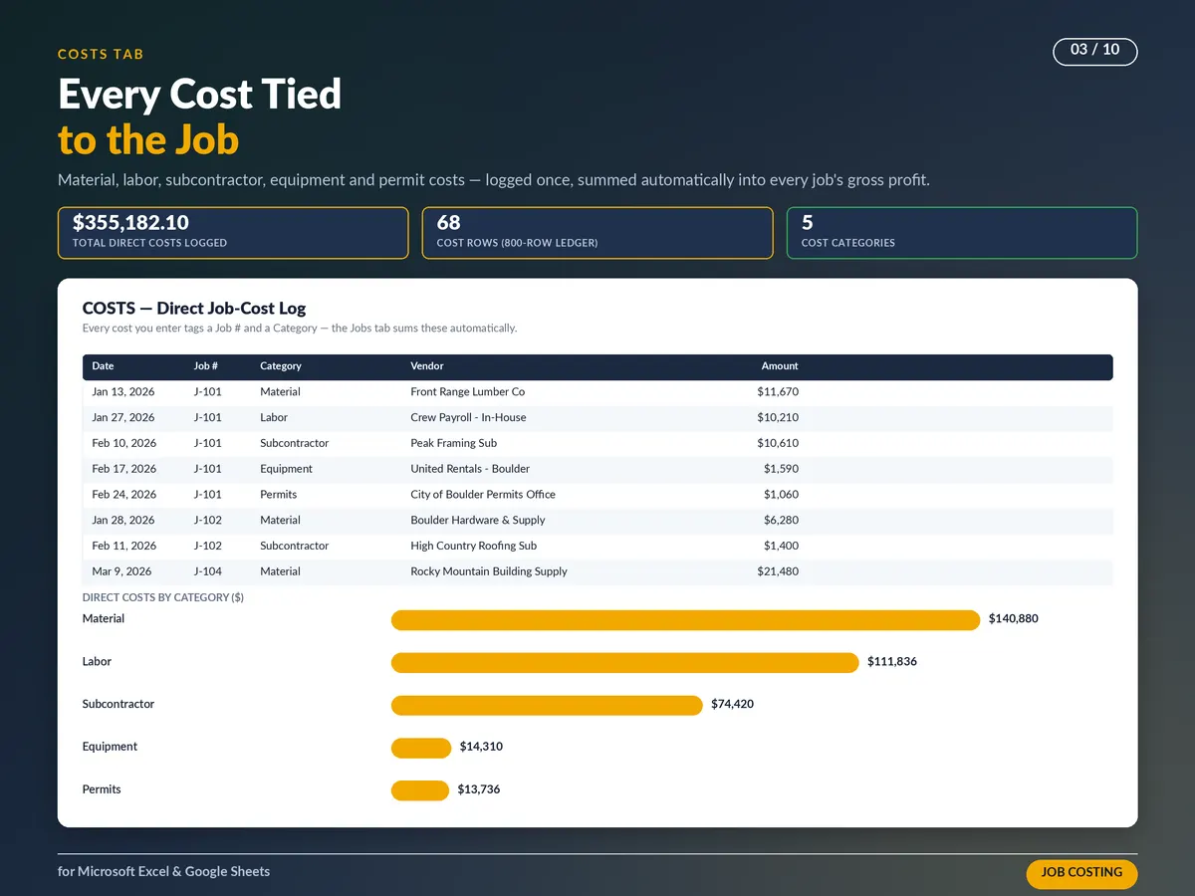The width and height of the screenshot is (1195, 896).
Task: Click City of Boulder Permits Office cell
Action: click(483, 495)
